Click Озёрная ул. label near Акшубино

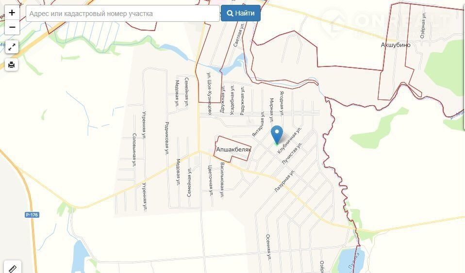[x=423, y=25]
